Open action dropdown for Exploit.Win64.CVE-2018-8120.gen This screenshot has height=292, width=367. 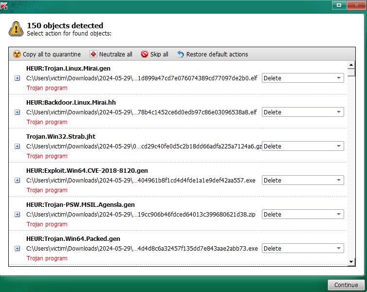pos(303,180)
